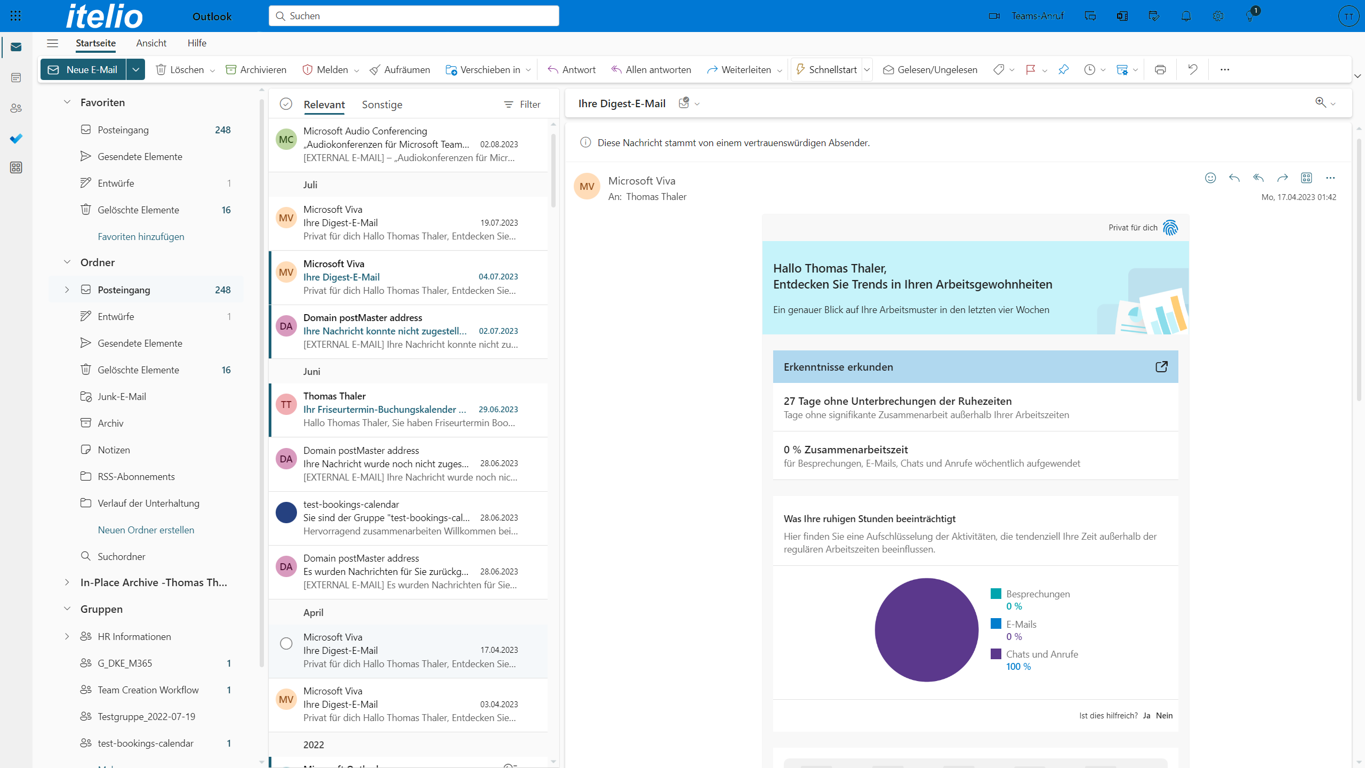Collapse the Gruppen section
1365x768 pixels.
pos(67,609)
